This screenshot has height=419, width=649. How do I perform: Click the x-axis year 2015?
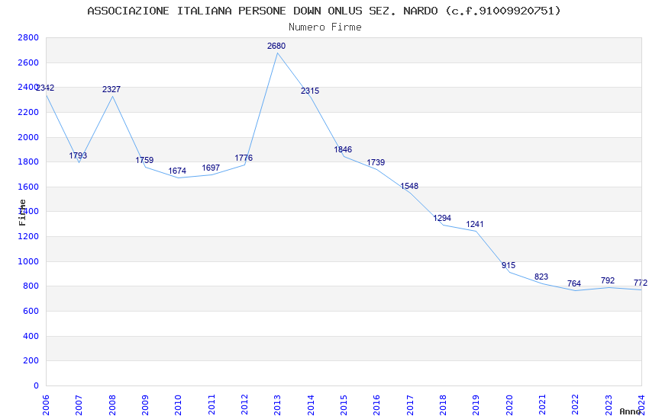click(344, 405)
